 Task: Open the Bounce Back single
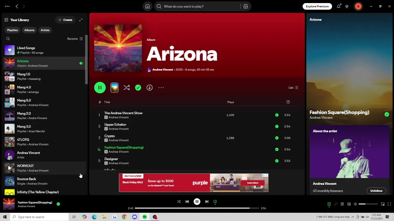(x=44, y=181)
